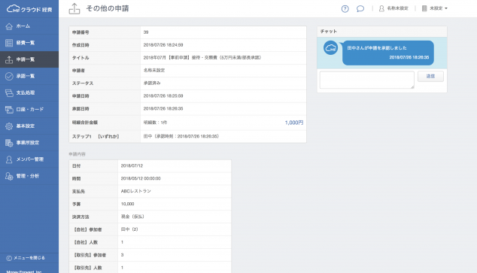Open メンバー管理 member management icon

click(9, 159)
